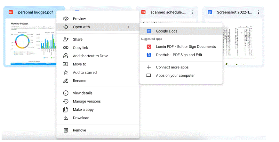Click the laptop icon for Apps on your computer

(149, 75)
